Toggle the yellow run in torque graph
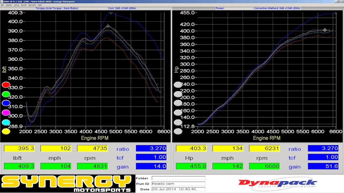Image resolution: width=344 pixels, height=193 pixels. [6, 131]
